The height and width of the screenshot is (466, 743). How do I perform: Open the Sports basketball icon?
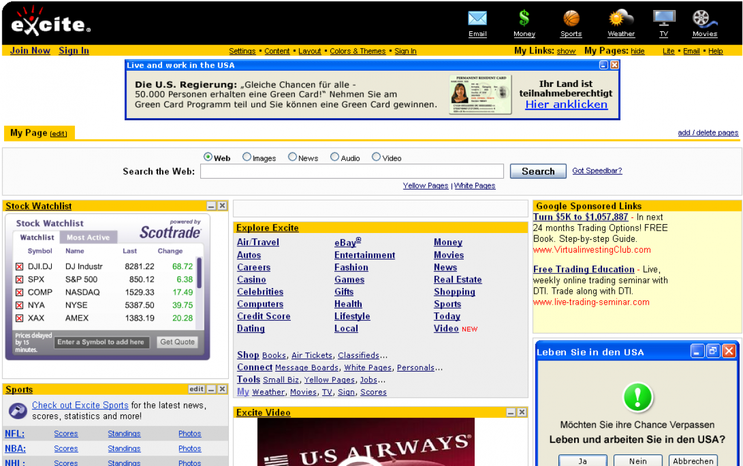[571, 19]
